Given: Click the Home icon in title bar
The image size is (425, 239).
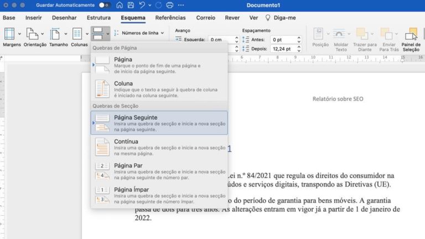Looking at the screenshot, I should click(x=120, y=5).
